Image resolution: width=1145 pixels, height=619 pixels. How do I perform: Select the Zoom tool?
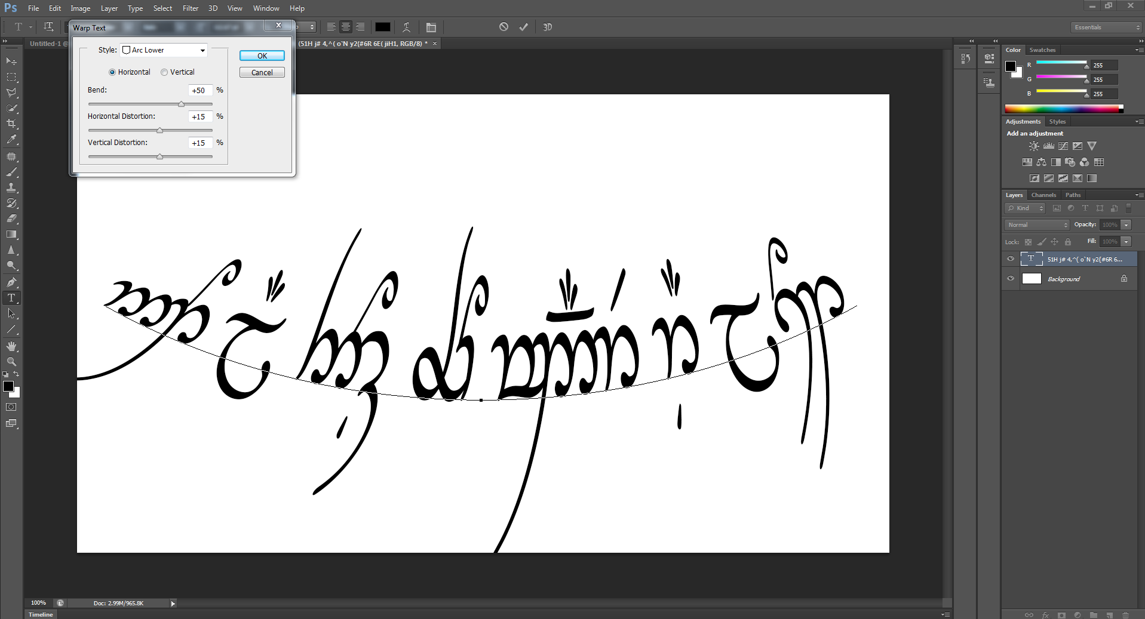pyautogui.click(x=11, y=362)
